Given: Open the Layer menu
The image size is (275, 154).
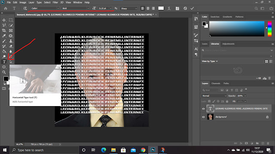Looking at the screenshot, I should coord(31,3).
